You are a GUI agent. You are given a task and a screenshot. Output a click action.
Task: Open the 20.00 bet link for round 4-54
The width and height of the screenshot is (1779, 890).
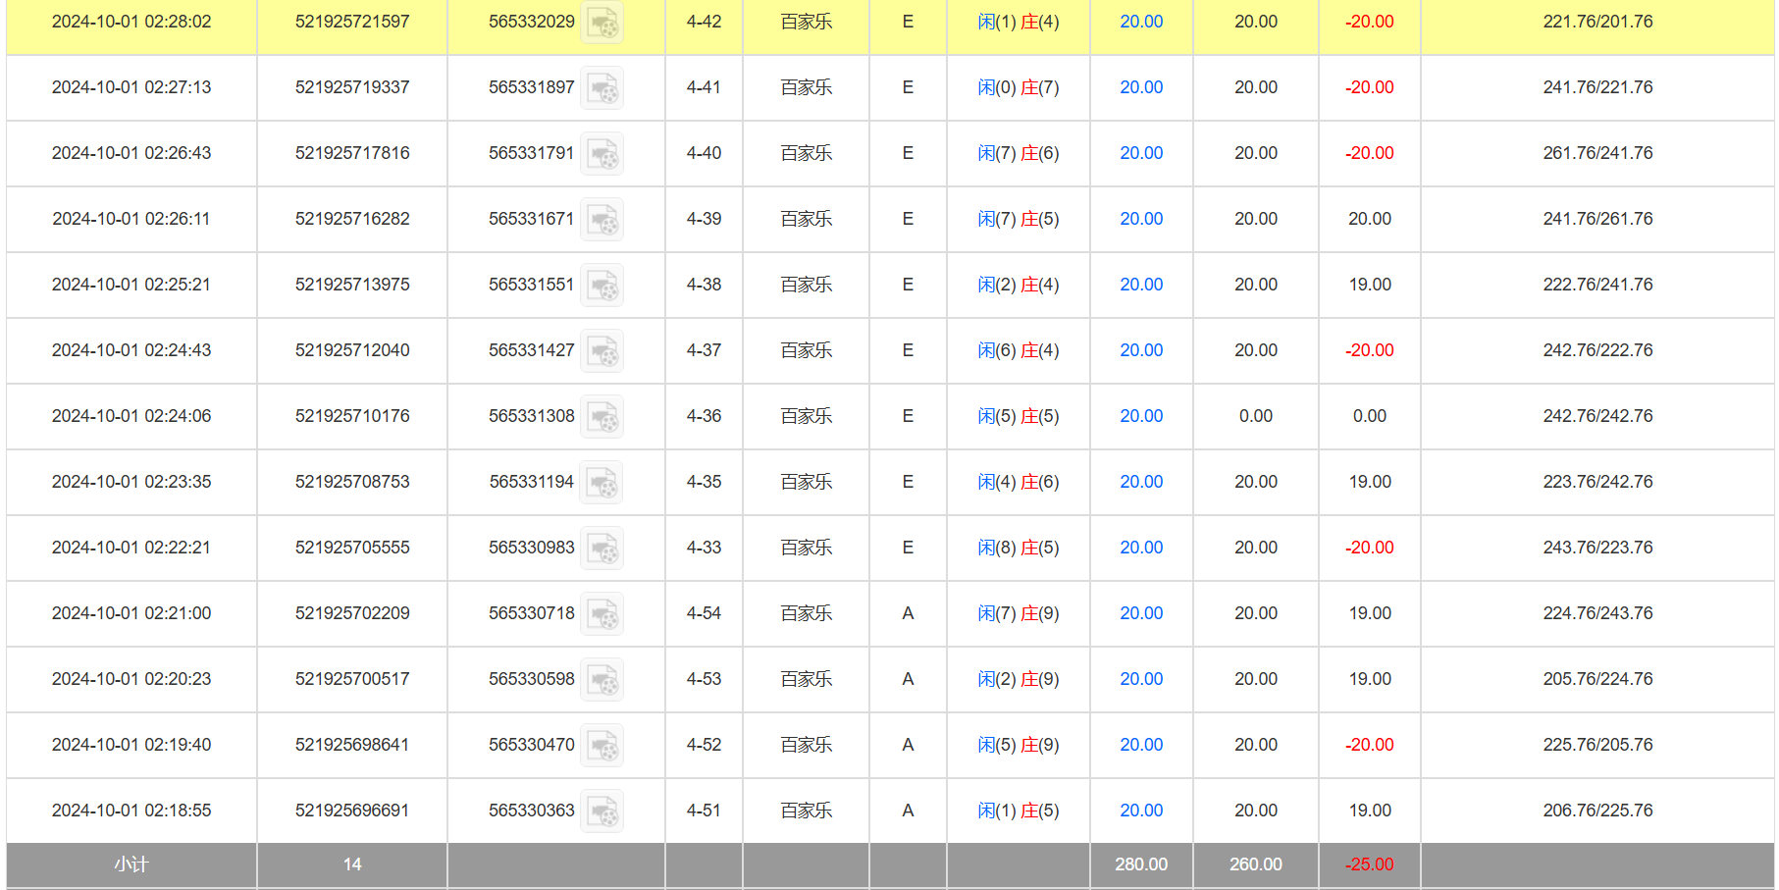click(x=1141, y=613)
